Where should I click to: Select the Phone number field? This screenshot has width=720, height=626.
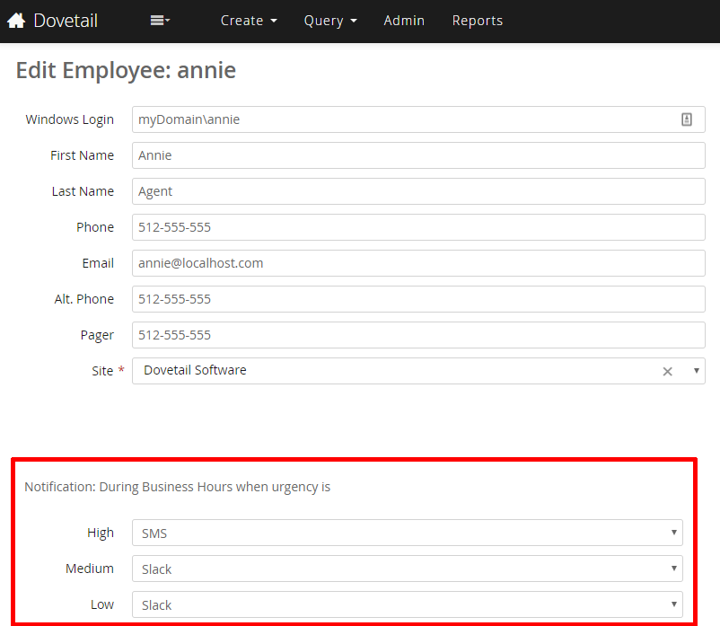[418, 227]
